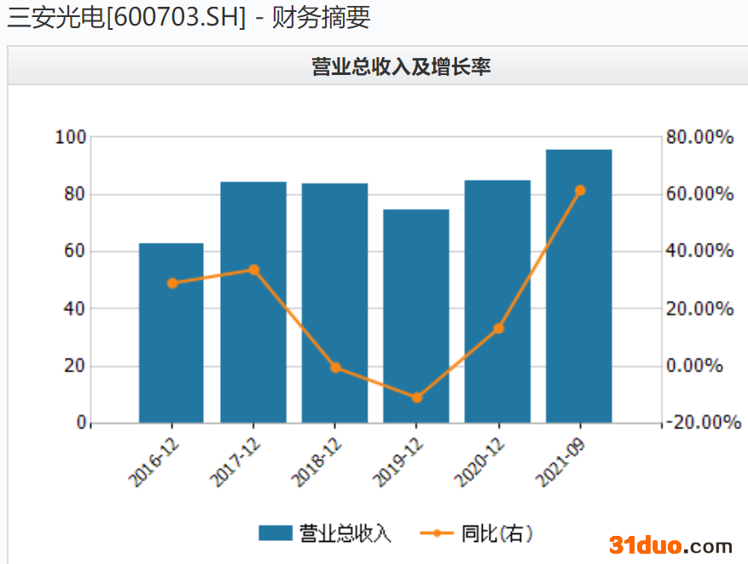
Task: Click the 2016-12 revenue bar
Action: (x=171, y=333)
